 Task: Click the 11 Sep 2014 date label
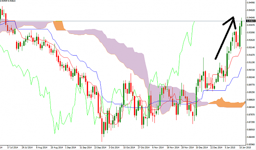point(86,148)
